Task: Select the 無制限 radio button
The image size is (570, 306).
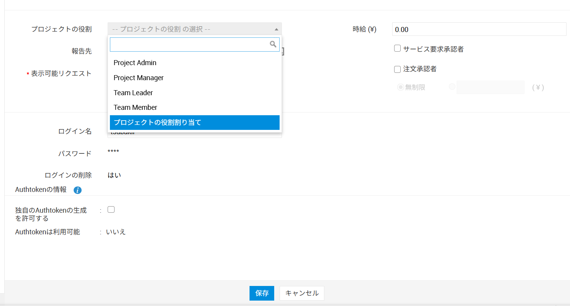Action: [x=400, y=87]
